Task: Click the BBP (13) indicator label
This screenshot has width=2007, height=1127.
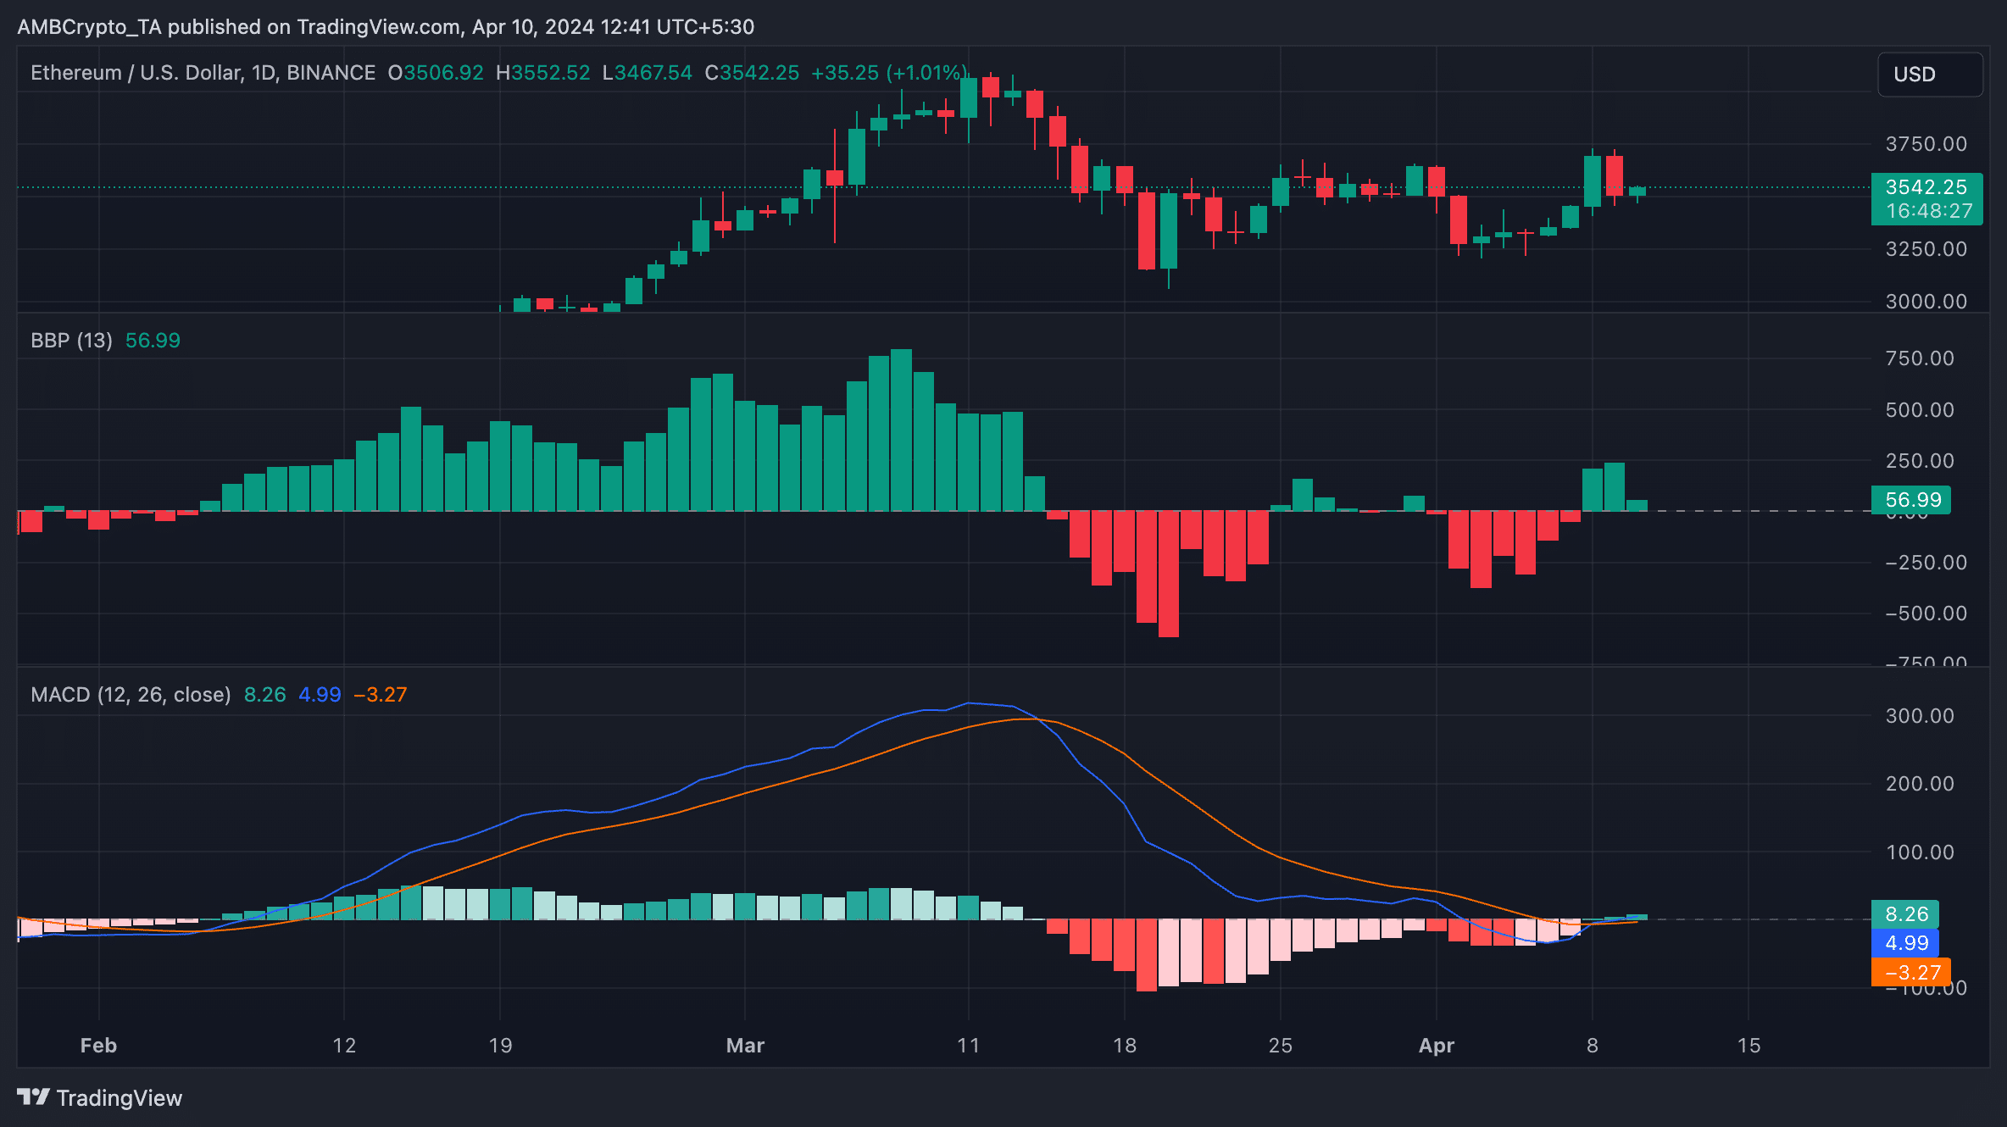Action: click(71, 341)
